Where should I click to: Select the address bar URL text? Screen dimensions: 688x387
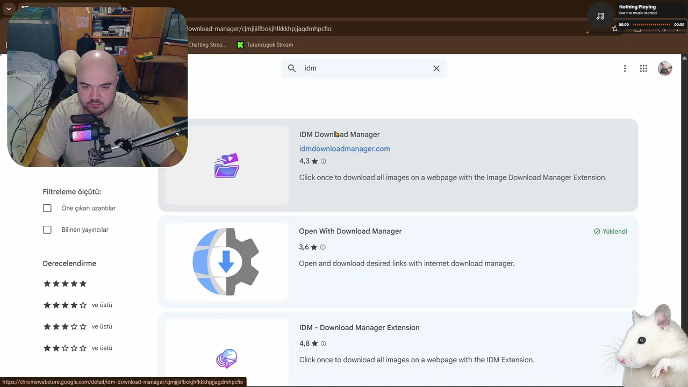point(259,28)
